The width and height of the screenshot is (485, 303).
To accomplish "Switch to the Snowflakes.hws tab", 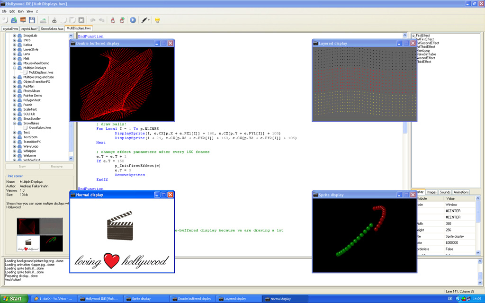I will (x=52, y=29).
